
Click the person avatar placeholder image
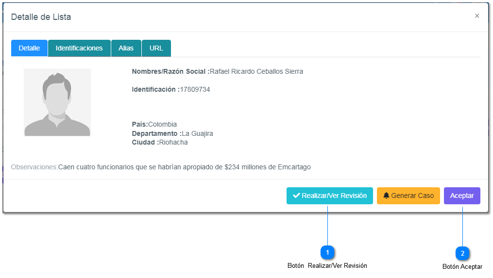click(x=57, y=102)
